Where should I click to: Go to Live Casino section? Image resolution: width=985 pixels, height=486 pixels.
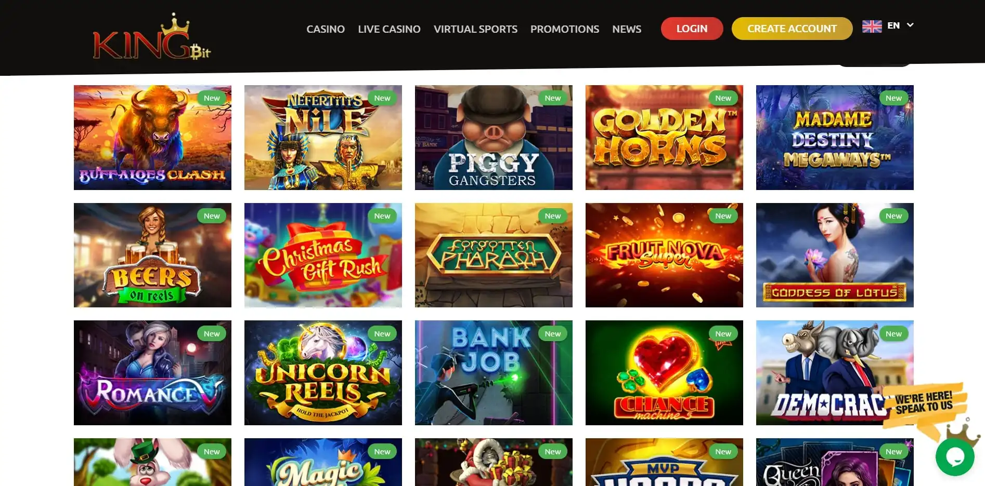coord(389,29)
